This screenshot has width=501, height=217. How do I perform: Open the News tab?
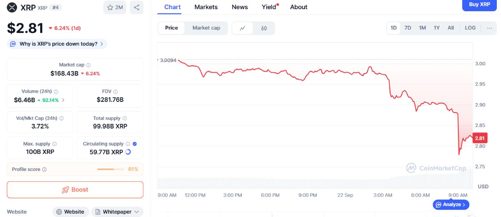tap(240, 7)
